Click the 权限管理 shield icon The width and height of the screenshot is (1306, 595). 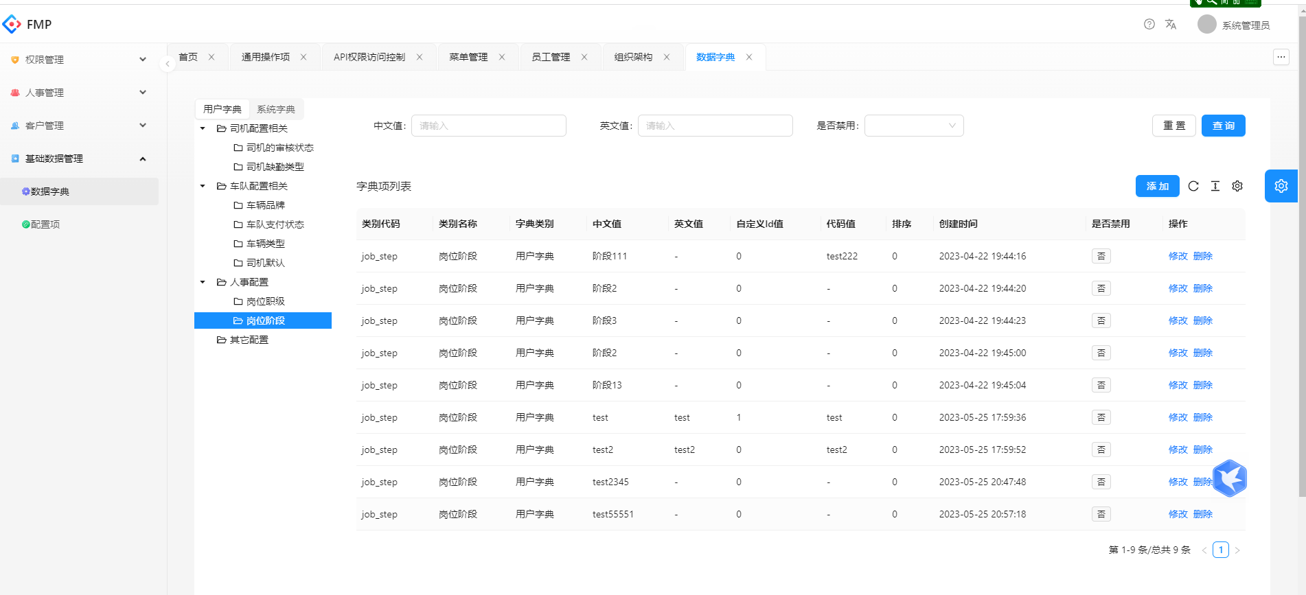15,60
